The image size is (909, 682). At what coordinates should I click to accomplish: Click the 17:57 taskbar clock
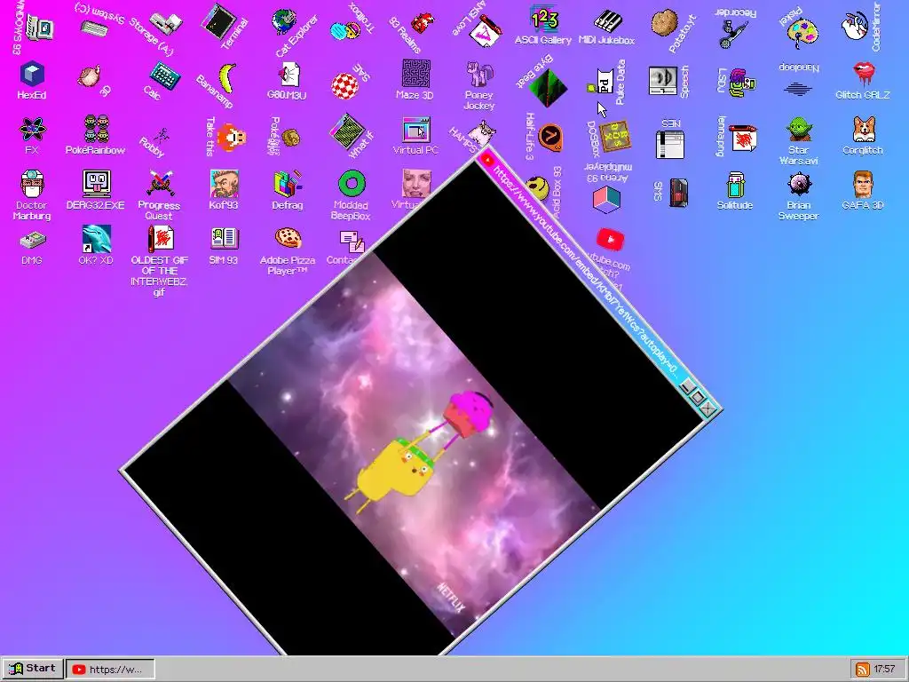click(x=885, y=670)
